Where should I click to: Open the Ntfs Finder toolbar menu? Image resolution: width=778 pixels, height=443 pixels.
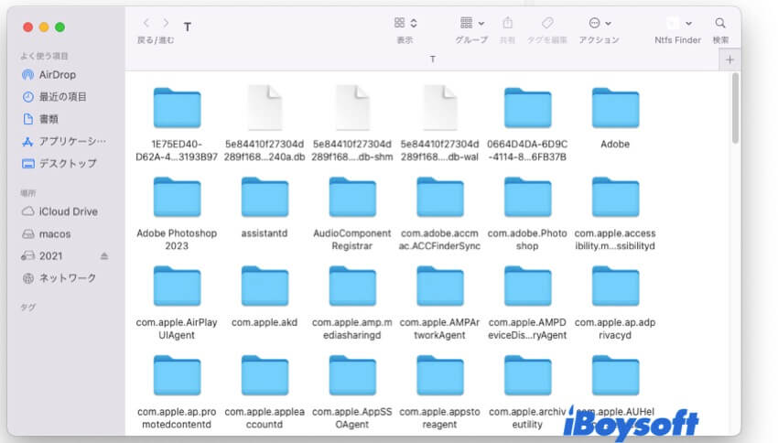click(x=677, y=23)
